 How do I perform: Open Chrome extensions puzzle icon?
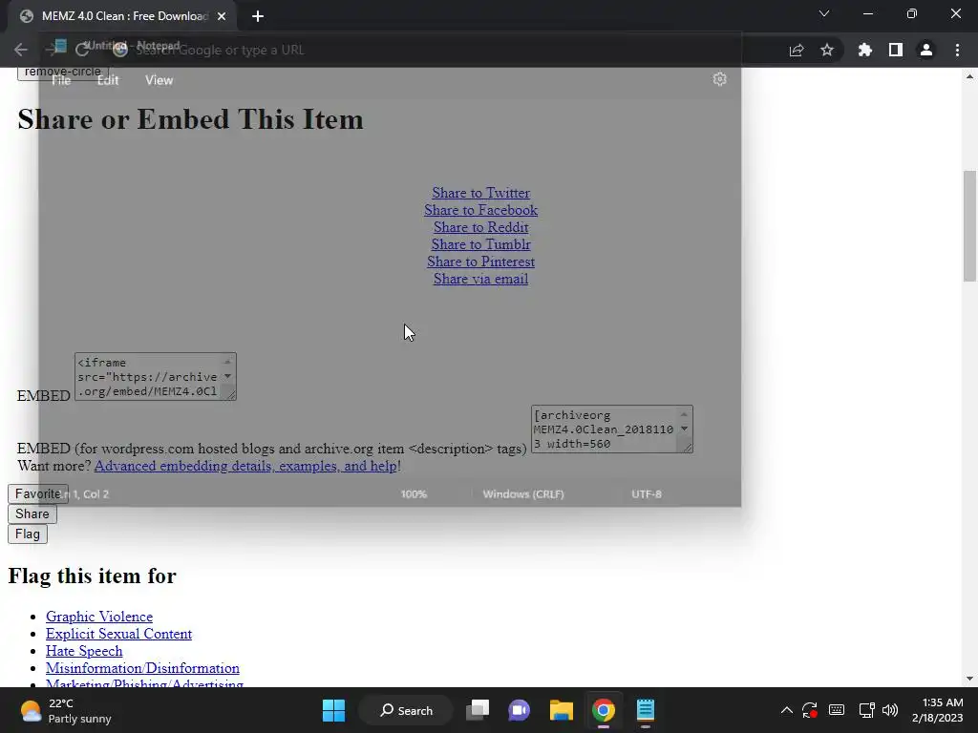tap(865, 50)
